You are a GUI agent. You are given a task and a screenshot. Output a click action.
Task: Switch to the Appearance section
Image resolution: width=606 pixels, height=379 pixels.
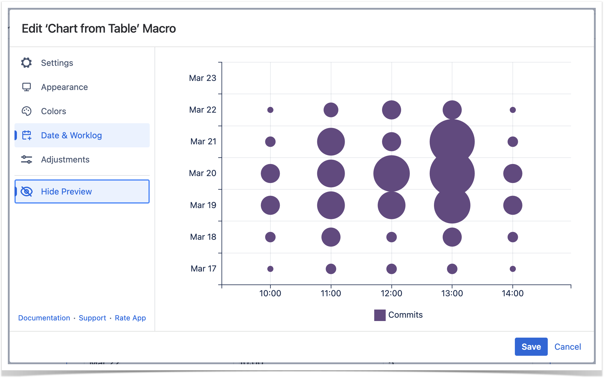tap(64, 87)
